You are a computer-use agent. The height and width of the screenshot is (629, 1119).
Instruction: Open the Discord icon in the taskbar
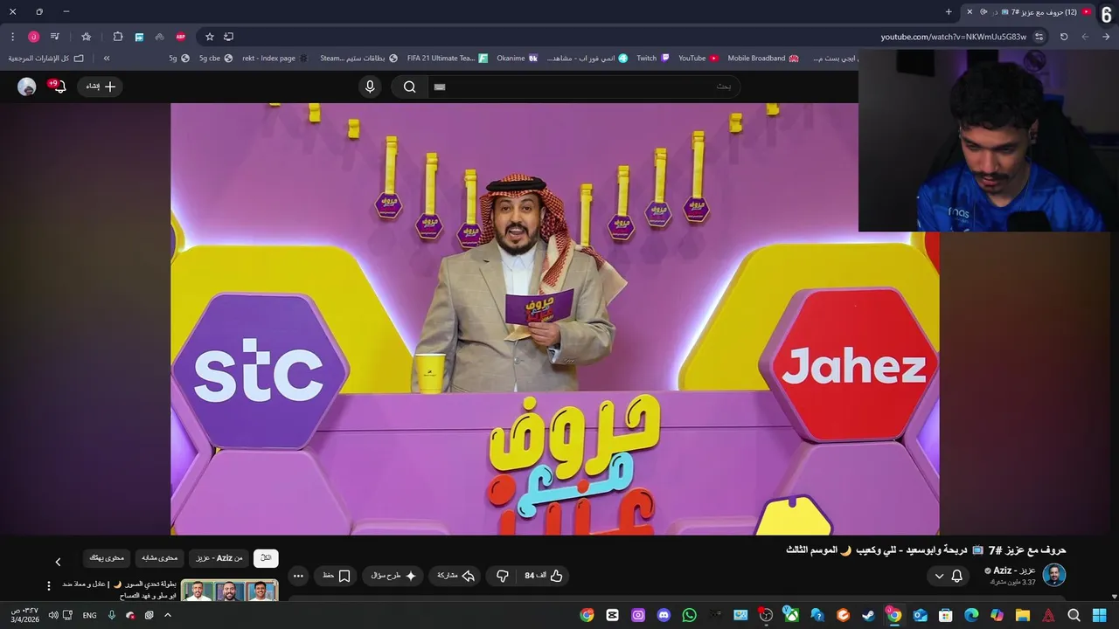(664, 615)
